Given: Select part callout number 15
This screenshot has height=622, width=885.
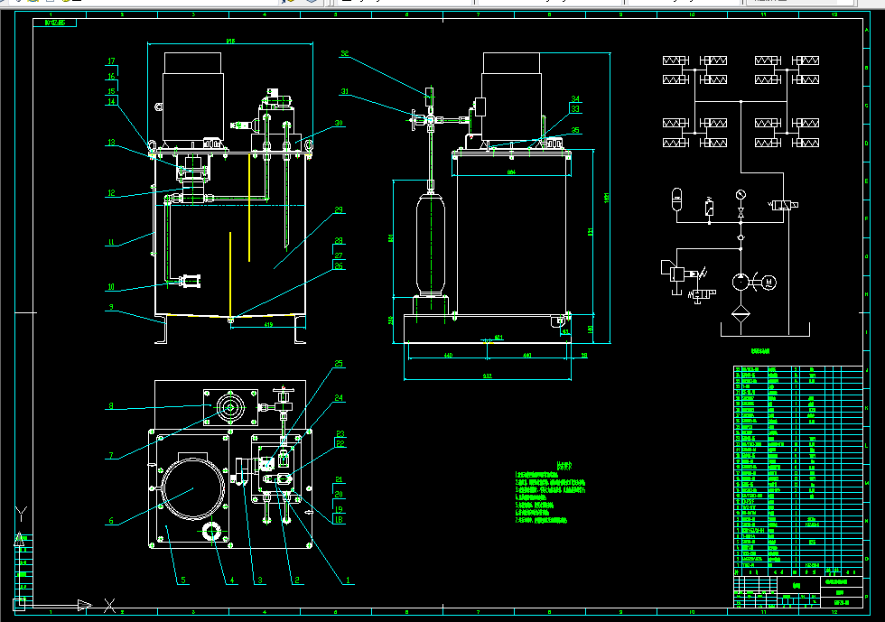Looking at the screenshot, I should [x=111, y=91].
